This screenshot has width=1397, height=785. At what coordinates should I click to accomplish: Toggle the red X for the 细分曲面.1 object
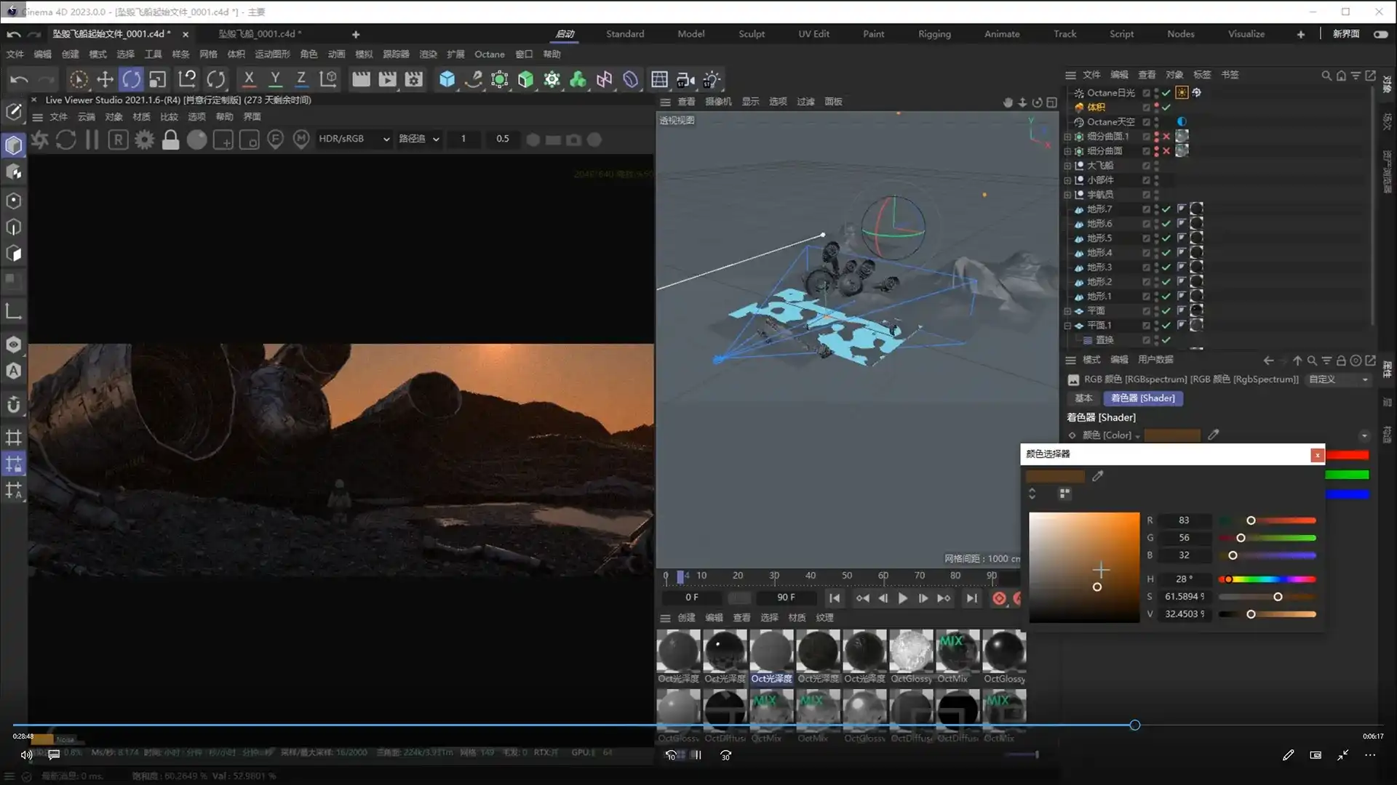1166,137
